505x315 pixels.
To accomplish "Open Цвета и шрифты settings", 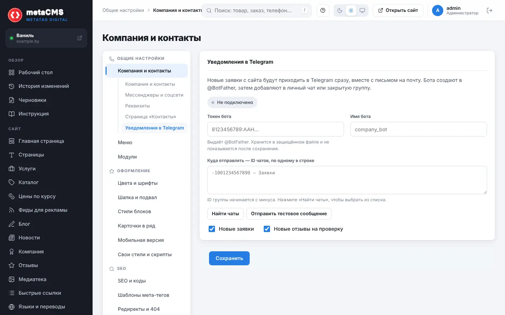I will click(x=147, y=183).
